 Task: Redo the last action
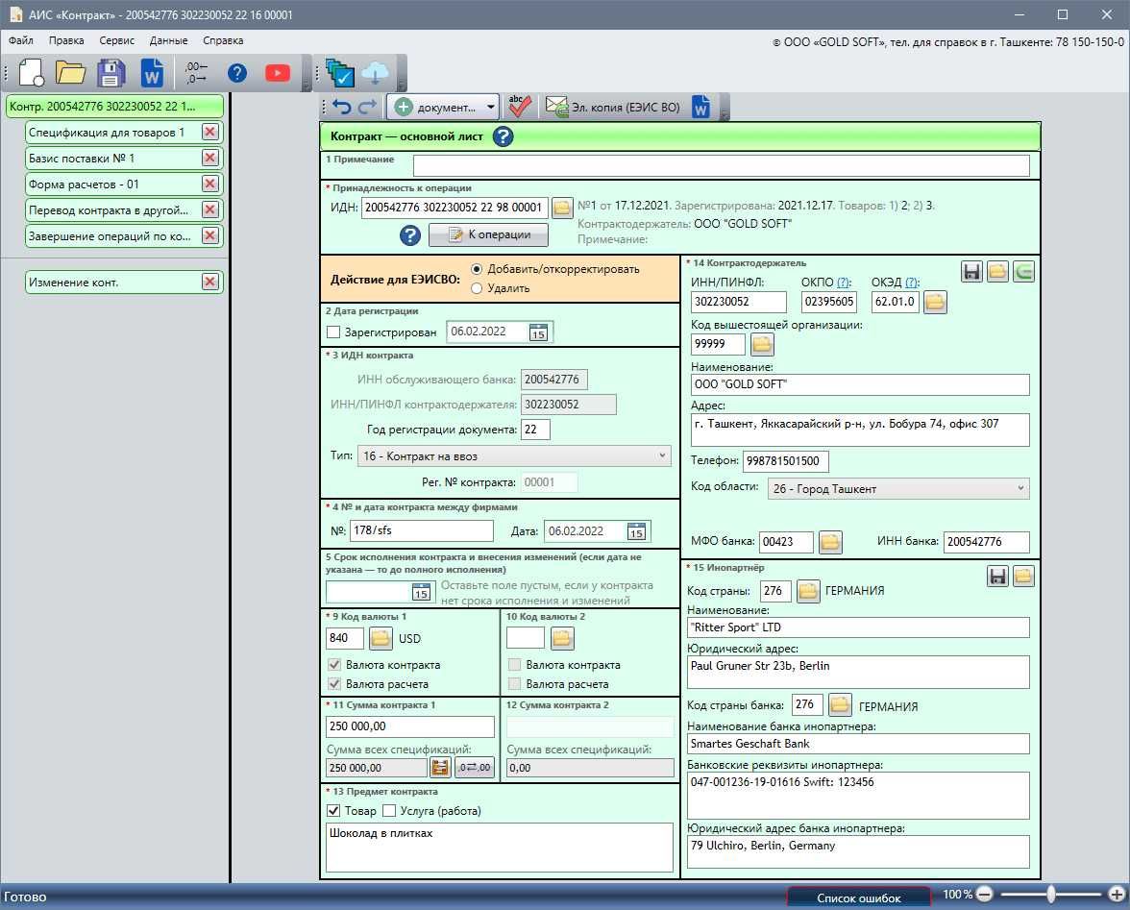[x=367, y=108]
